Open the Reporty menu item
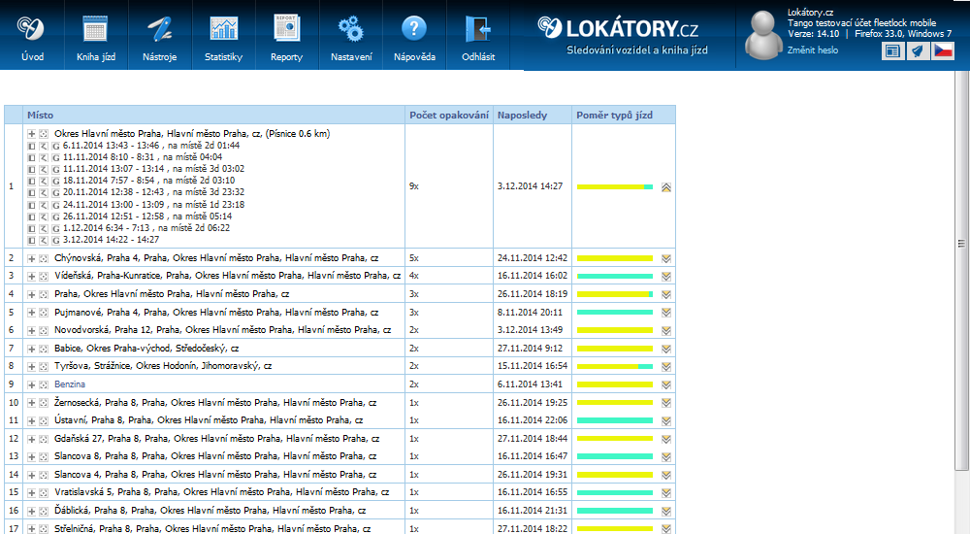The width and height of the screenshot is (970, 534). (x=287, y=36)
